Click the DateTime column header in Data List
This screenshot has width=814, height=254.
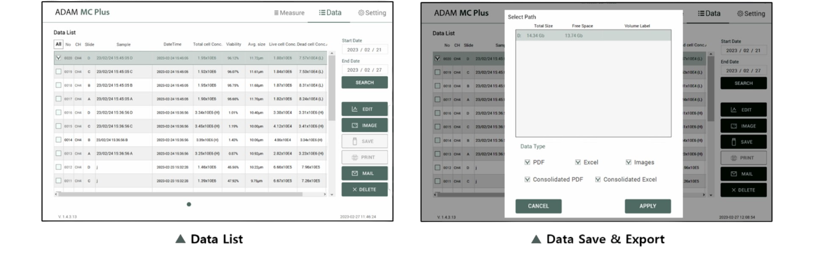click(172, 44)
